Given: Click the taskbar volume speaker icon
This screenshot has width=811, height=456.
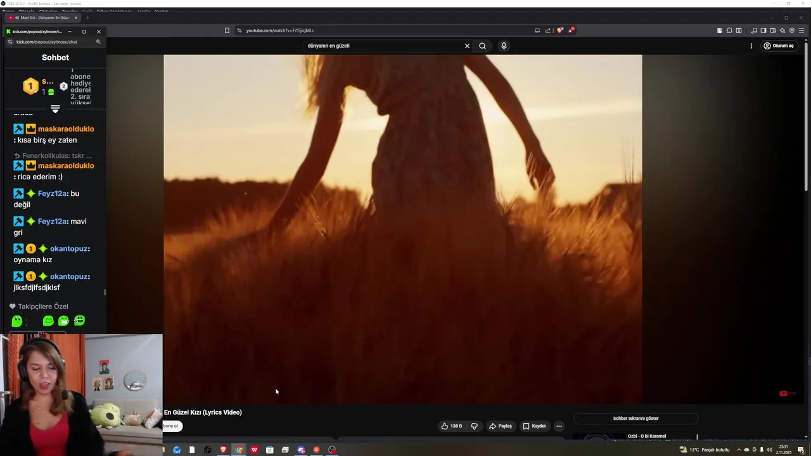Looking at the screenshot, I should click(x=769, y=450).
